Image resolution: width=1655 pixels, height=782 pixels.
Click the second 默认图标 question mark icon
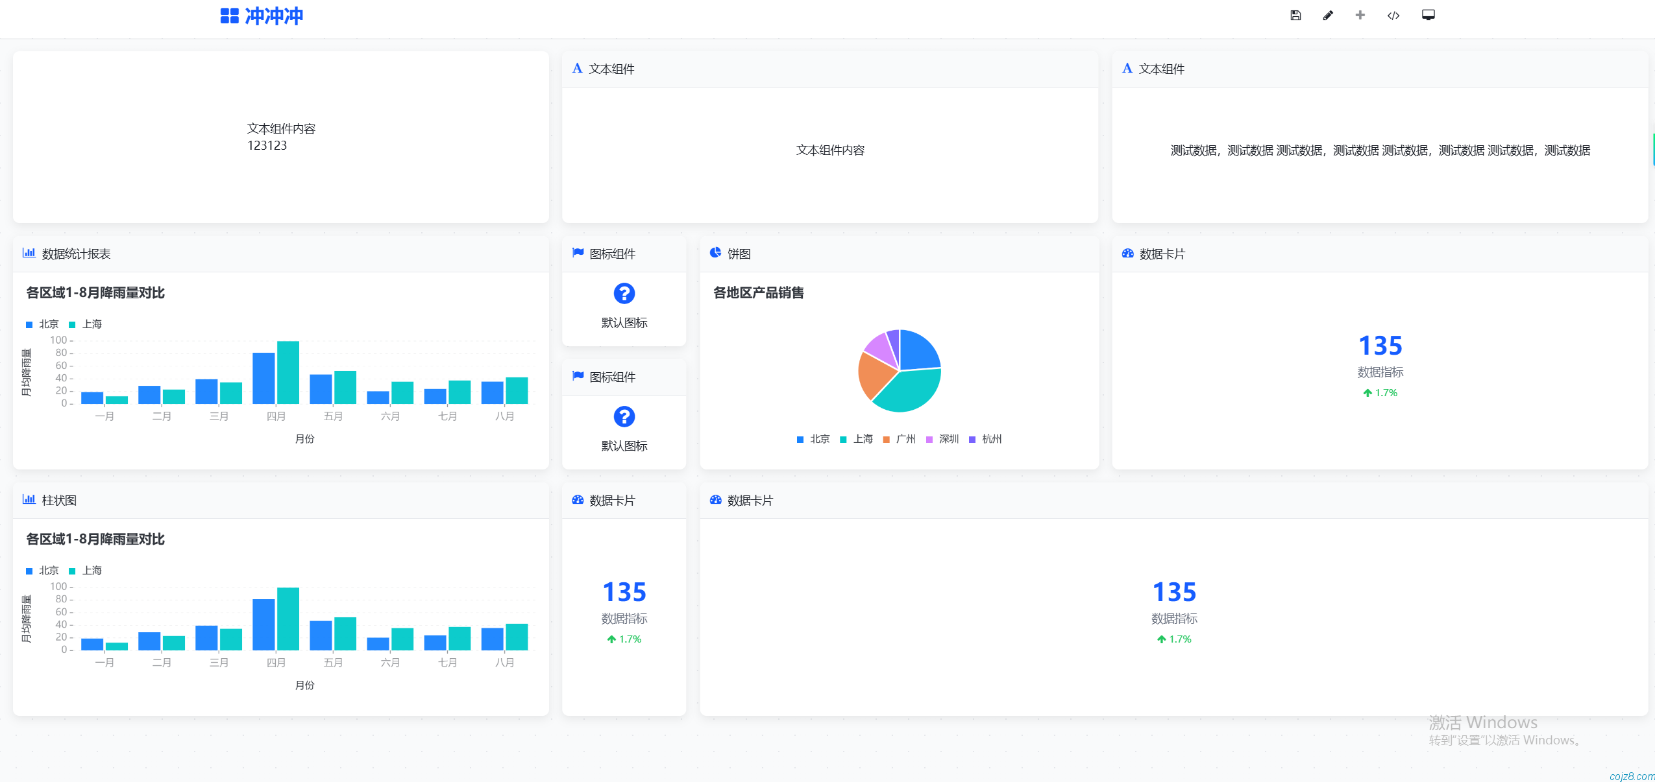click(x=624, y=417)
